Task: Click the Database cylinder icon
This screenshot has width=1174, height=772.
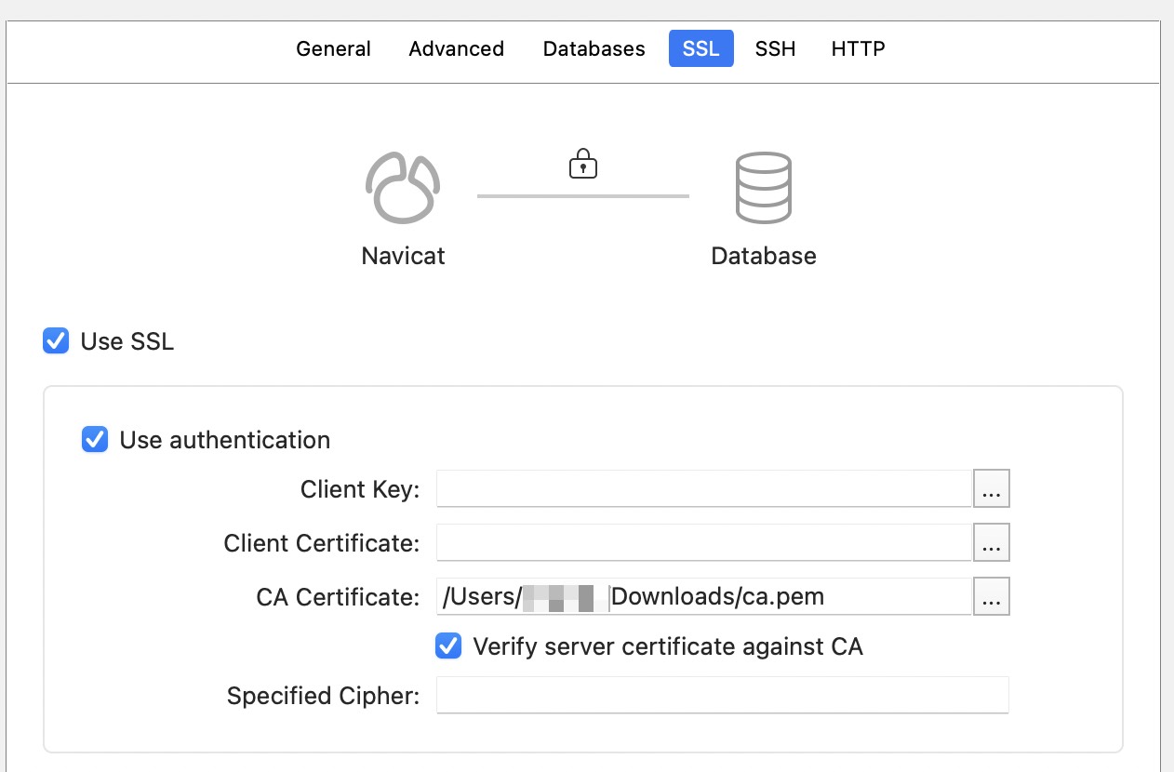Action: coord(763,187)
